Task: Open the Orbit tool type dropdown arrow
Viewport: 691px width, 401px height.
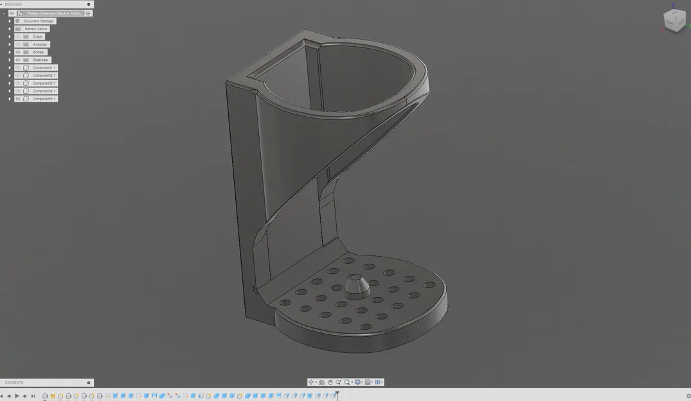Action: point(316,382)
